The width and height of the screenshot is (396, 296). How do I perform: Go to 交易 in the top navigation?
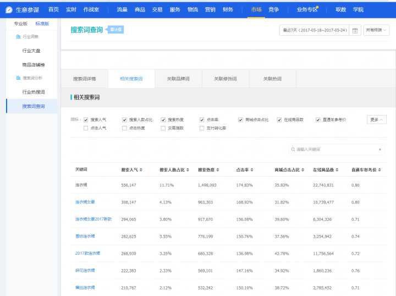[157, 9]
